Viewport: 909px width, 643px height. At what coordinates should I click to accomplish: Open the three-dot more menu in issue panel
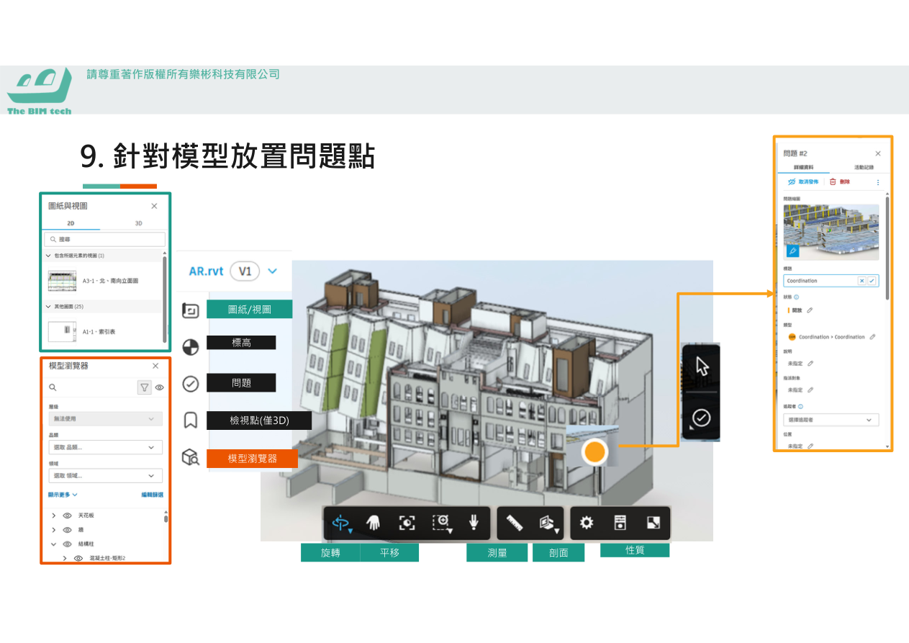(x=877, y=183)
